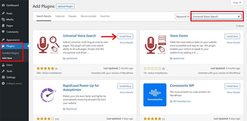Screen dimensions: 247x121
Task: Click the Collapse menu arrow icon
Action: tap(3, 83)
